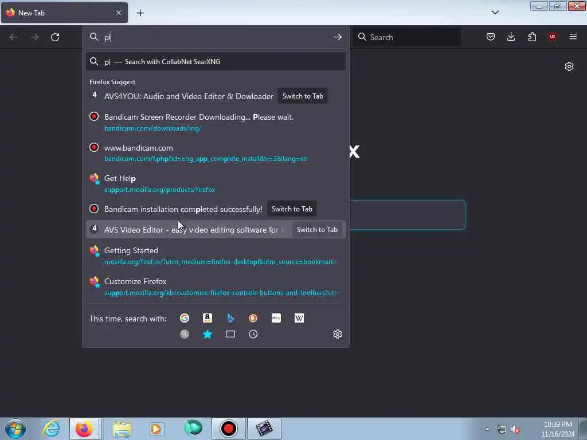Click the uBlock Origin toolbar icon
The height and width of the screenshot is (440, 587).
553,37
